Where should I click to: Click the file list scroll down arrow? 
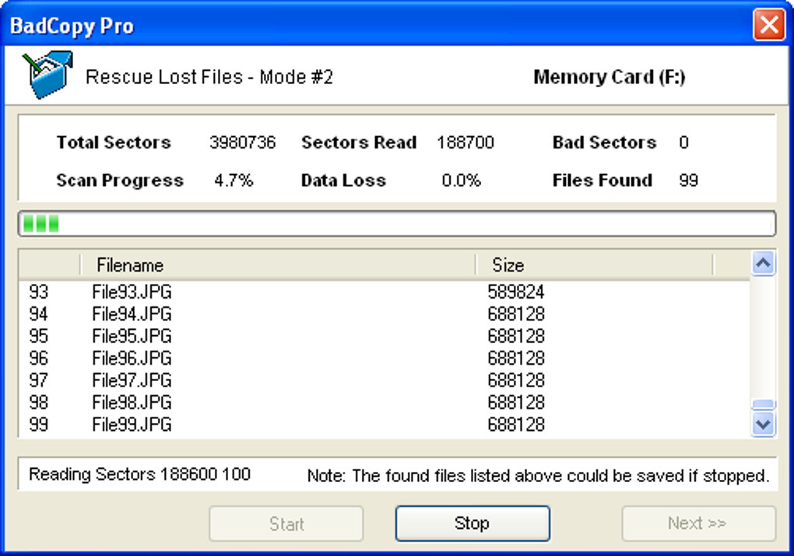(x=763, y=424)
